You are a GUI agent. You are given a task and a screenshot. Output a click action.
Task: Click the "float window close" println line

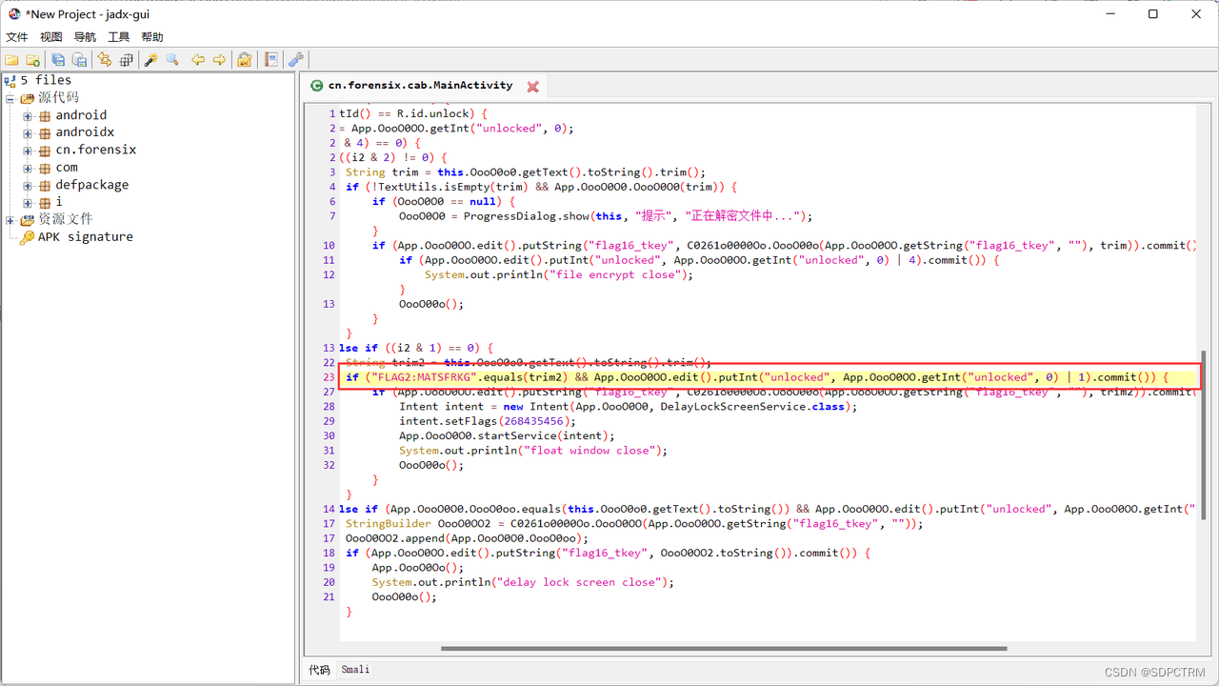(x=533, y=451)
